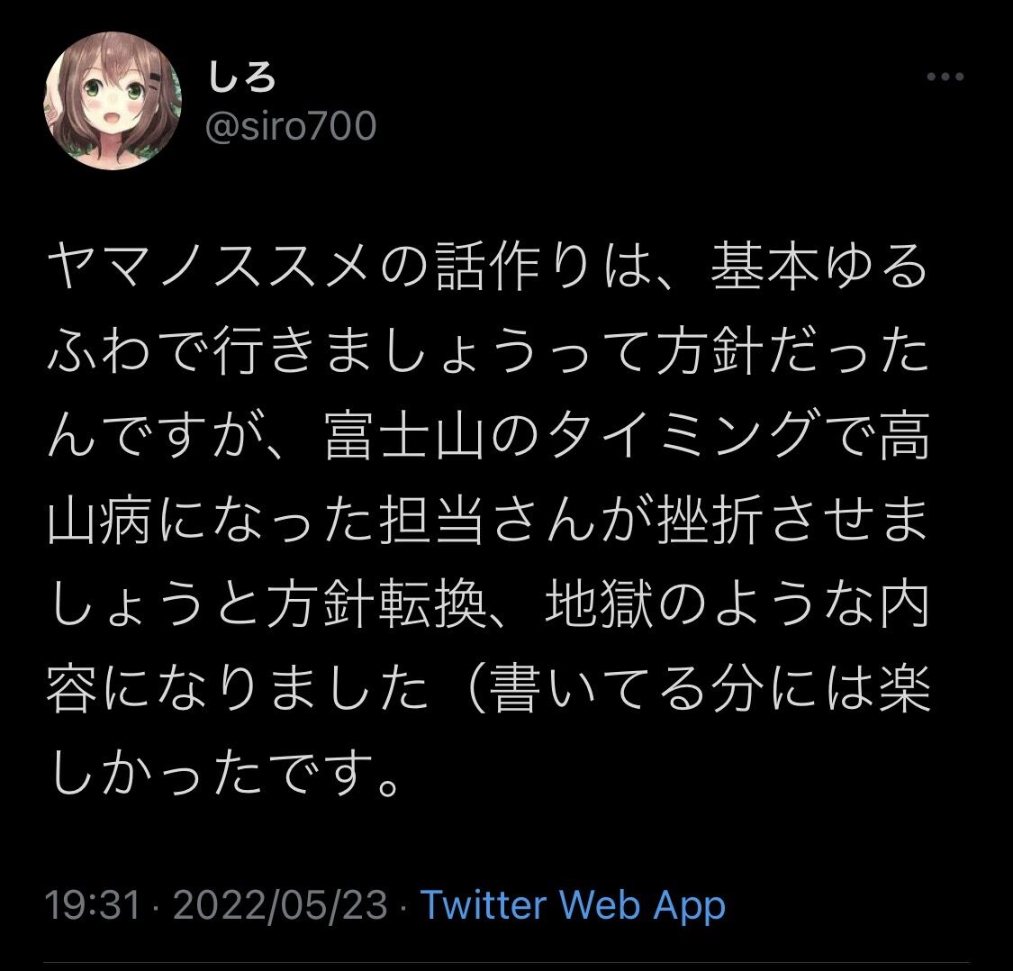Open the three-dot more options menu
Image resolution: width=1013 pixels, height=971 pixels.
click(945, 77)
